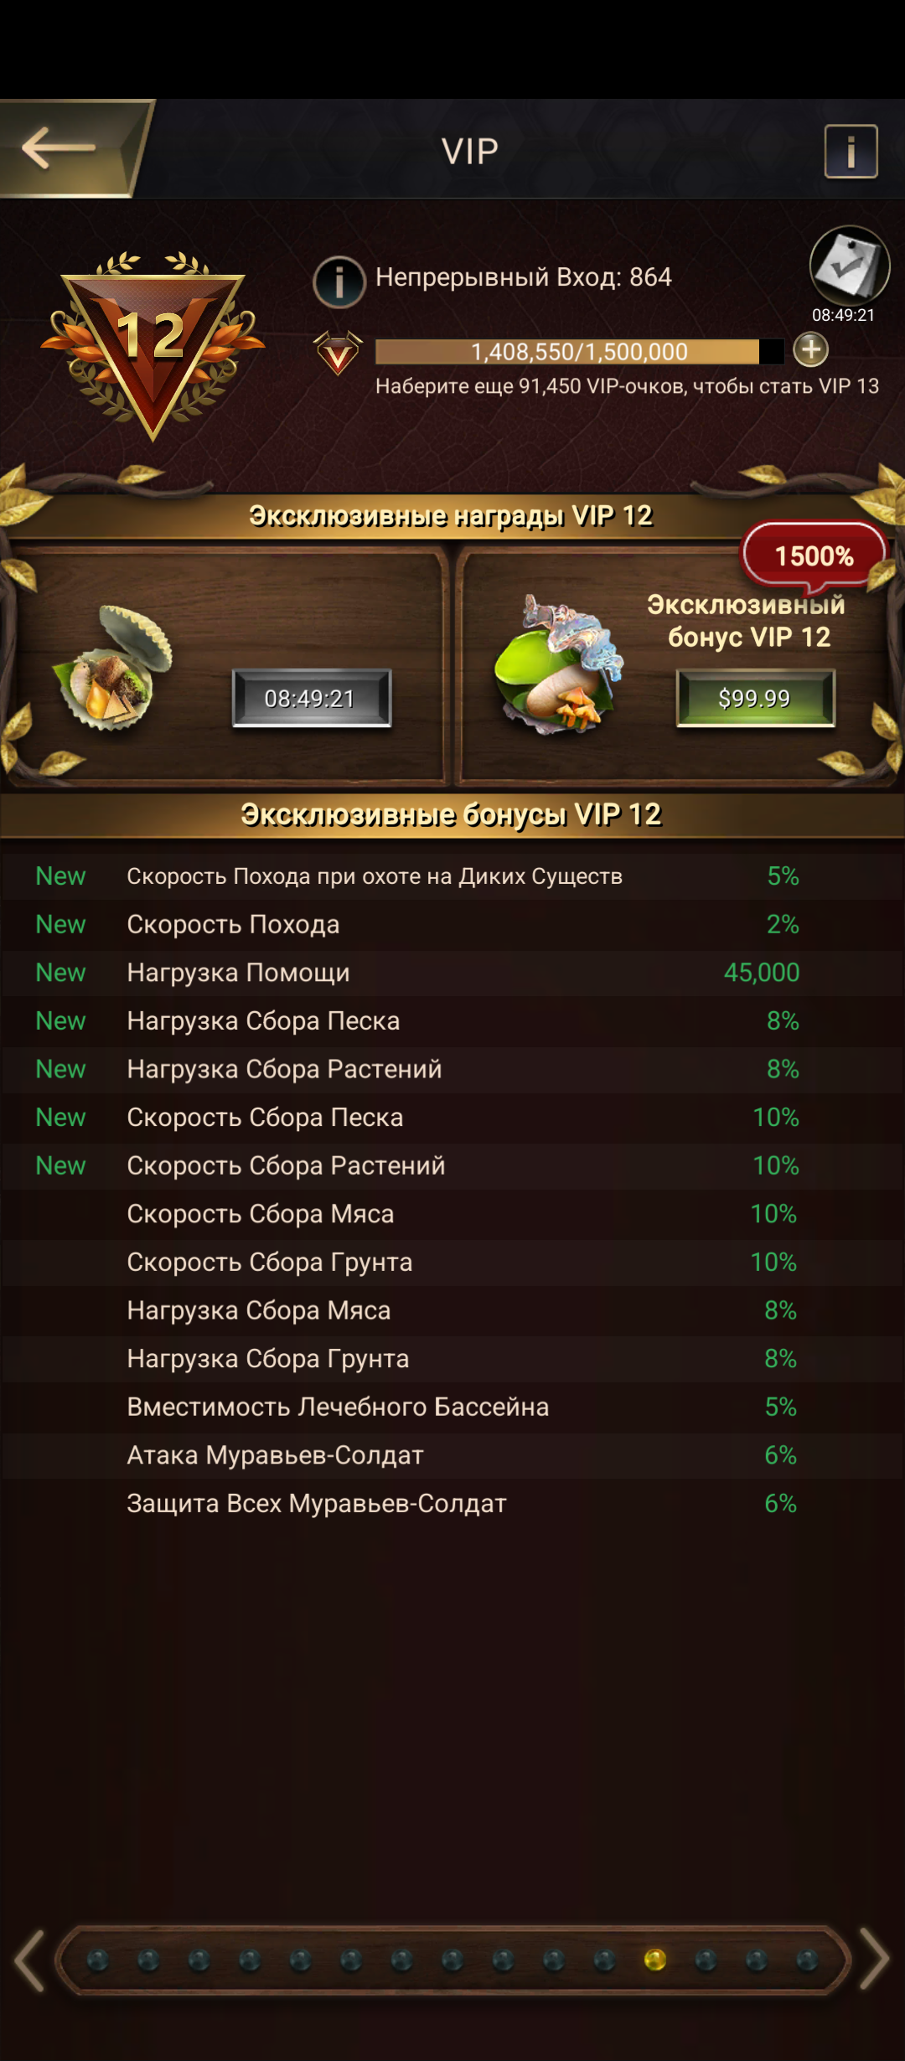Go to previous VIP level arrow
This screenshot has width=905, height=2061.
30,1960
